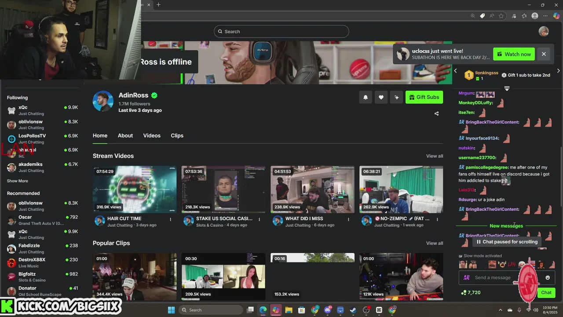563x317 pixels.
Task: Open the 344.4K views popular clip
Action: (x=135, y=276)
